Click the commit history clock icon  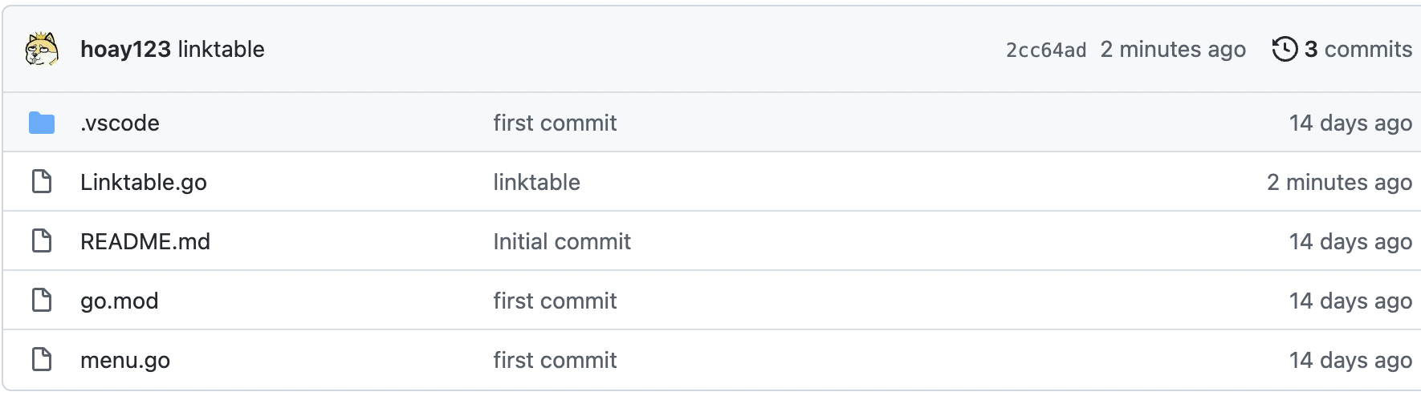pos(1285,49)
